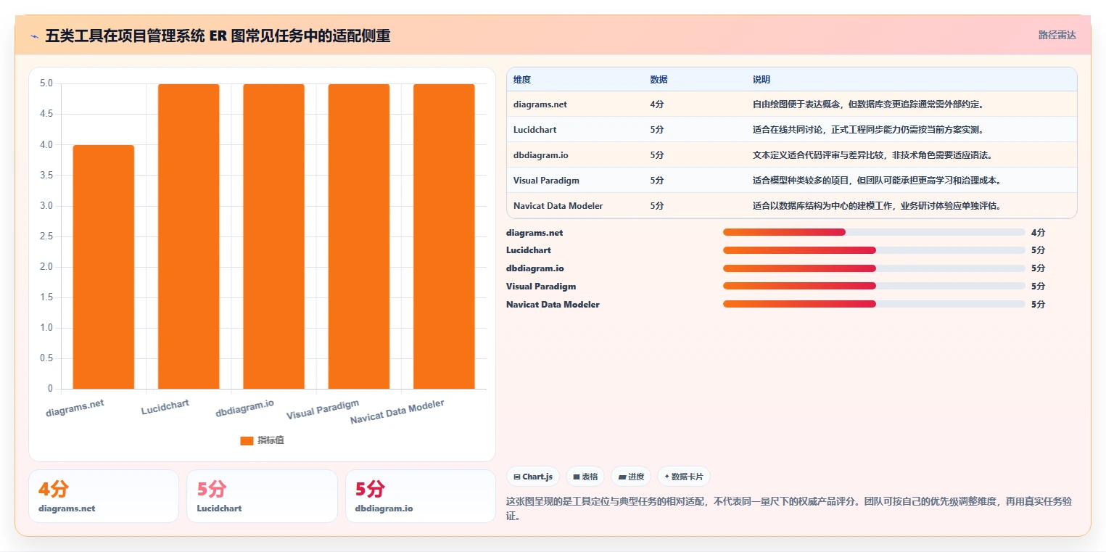Select the Chart.js tag chip
The width and height of the screenshot is (1106, 552).
coord(533,477)
